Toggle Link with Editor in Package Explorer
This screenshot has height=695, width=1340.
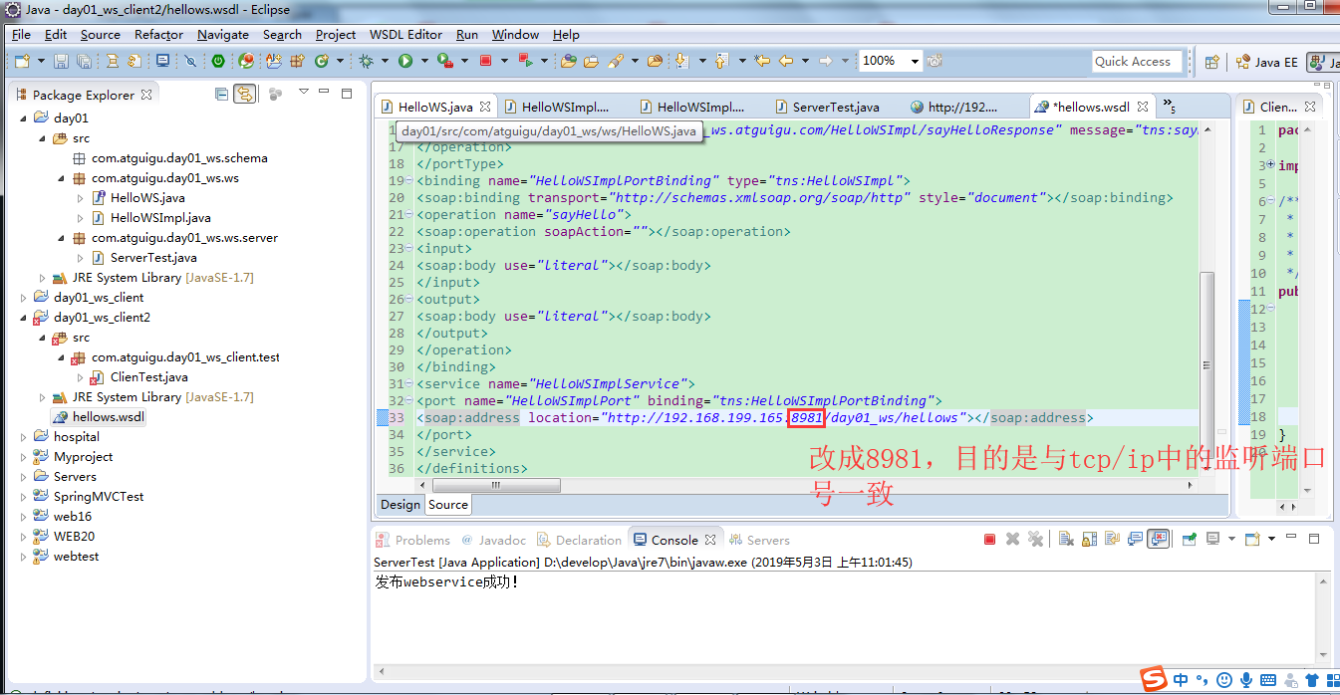click(244, 94)
